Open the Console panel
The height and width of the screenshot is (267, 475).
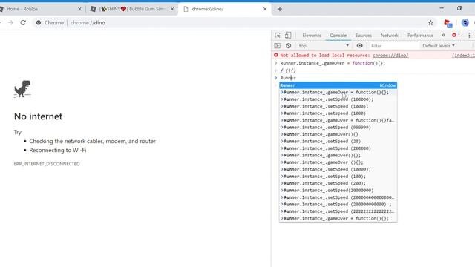coord(338,36)
